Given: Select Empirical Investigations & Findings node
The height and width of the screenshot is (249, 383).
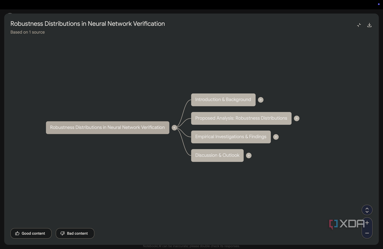Looking at the screenshot, I should 231,137.
